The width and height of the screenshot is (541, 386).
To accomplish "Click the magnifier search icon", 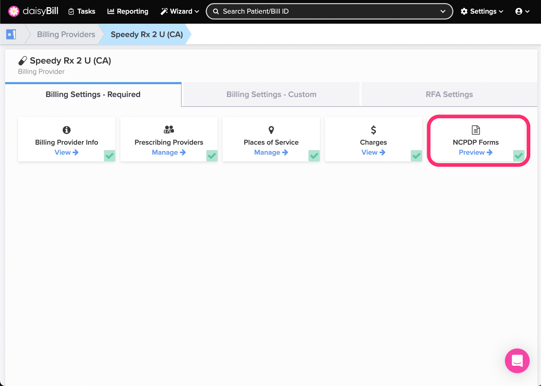I will coord(216,11).
